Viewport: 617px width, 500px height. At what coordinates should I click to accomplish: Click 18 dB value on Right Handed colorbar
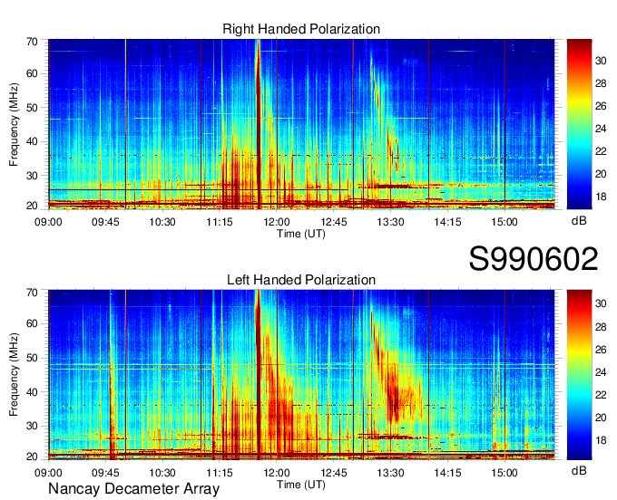point(601,197)
